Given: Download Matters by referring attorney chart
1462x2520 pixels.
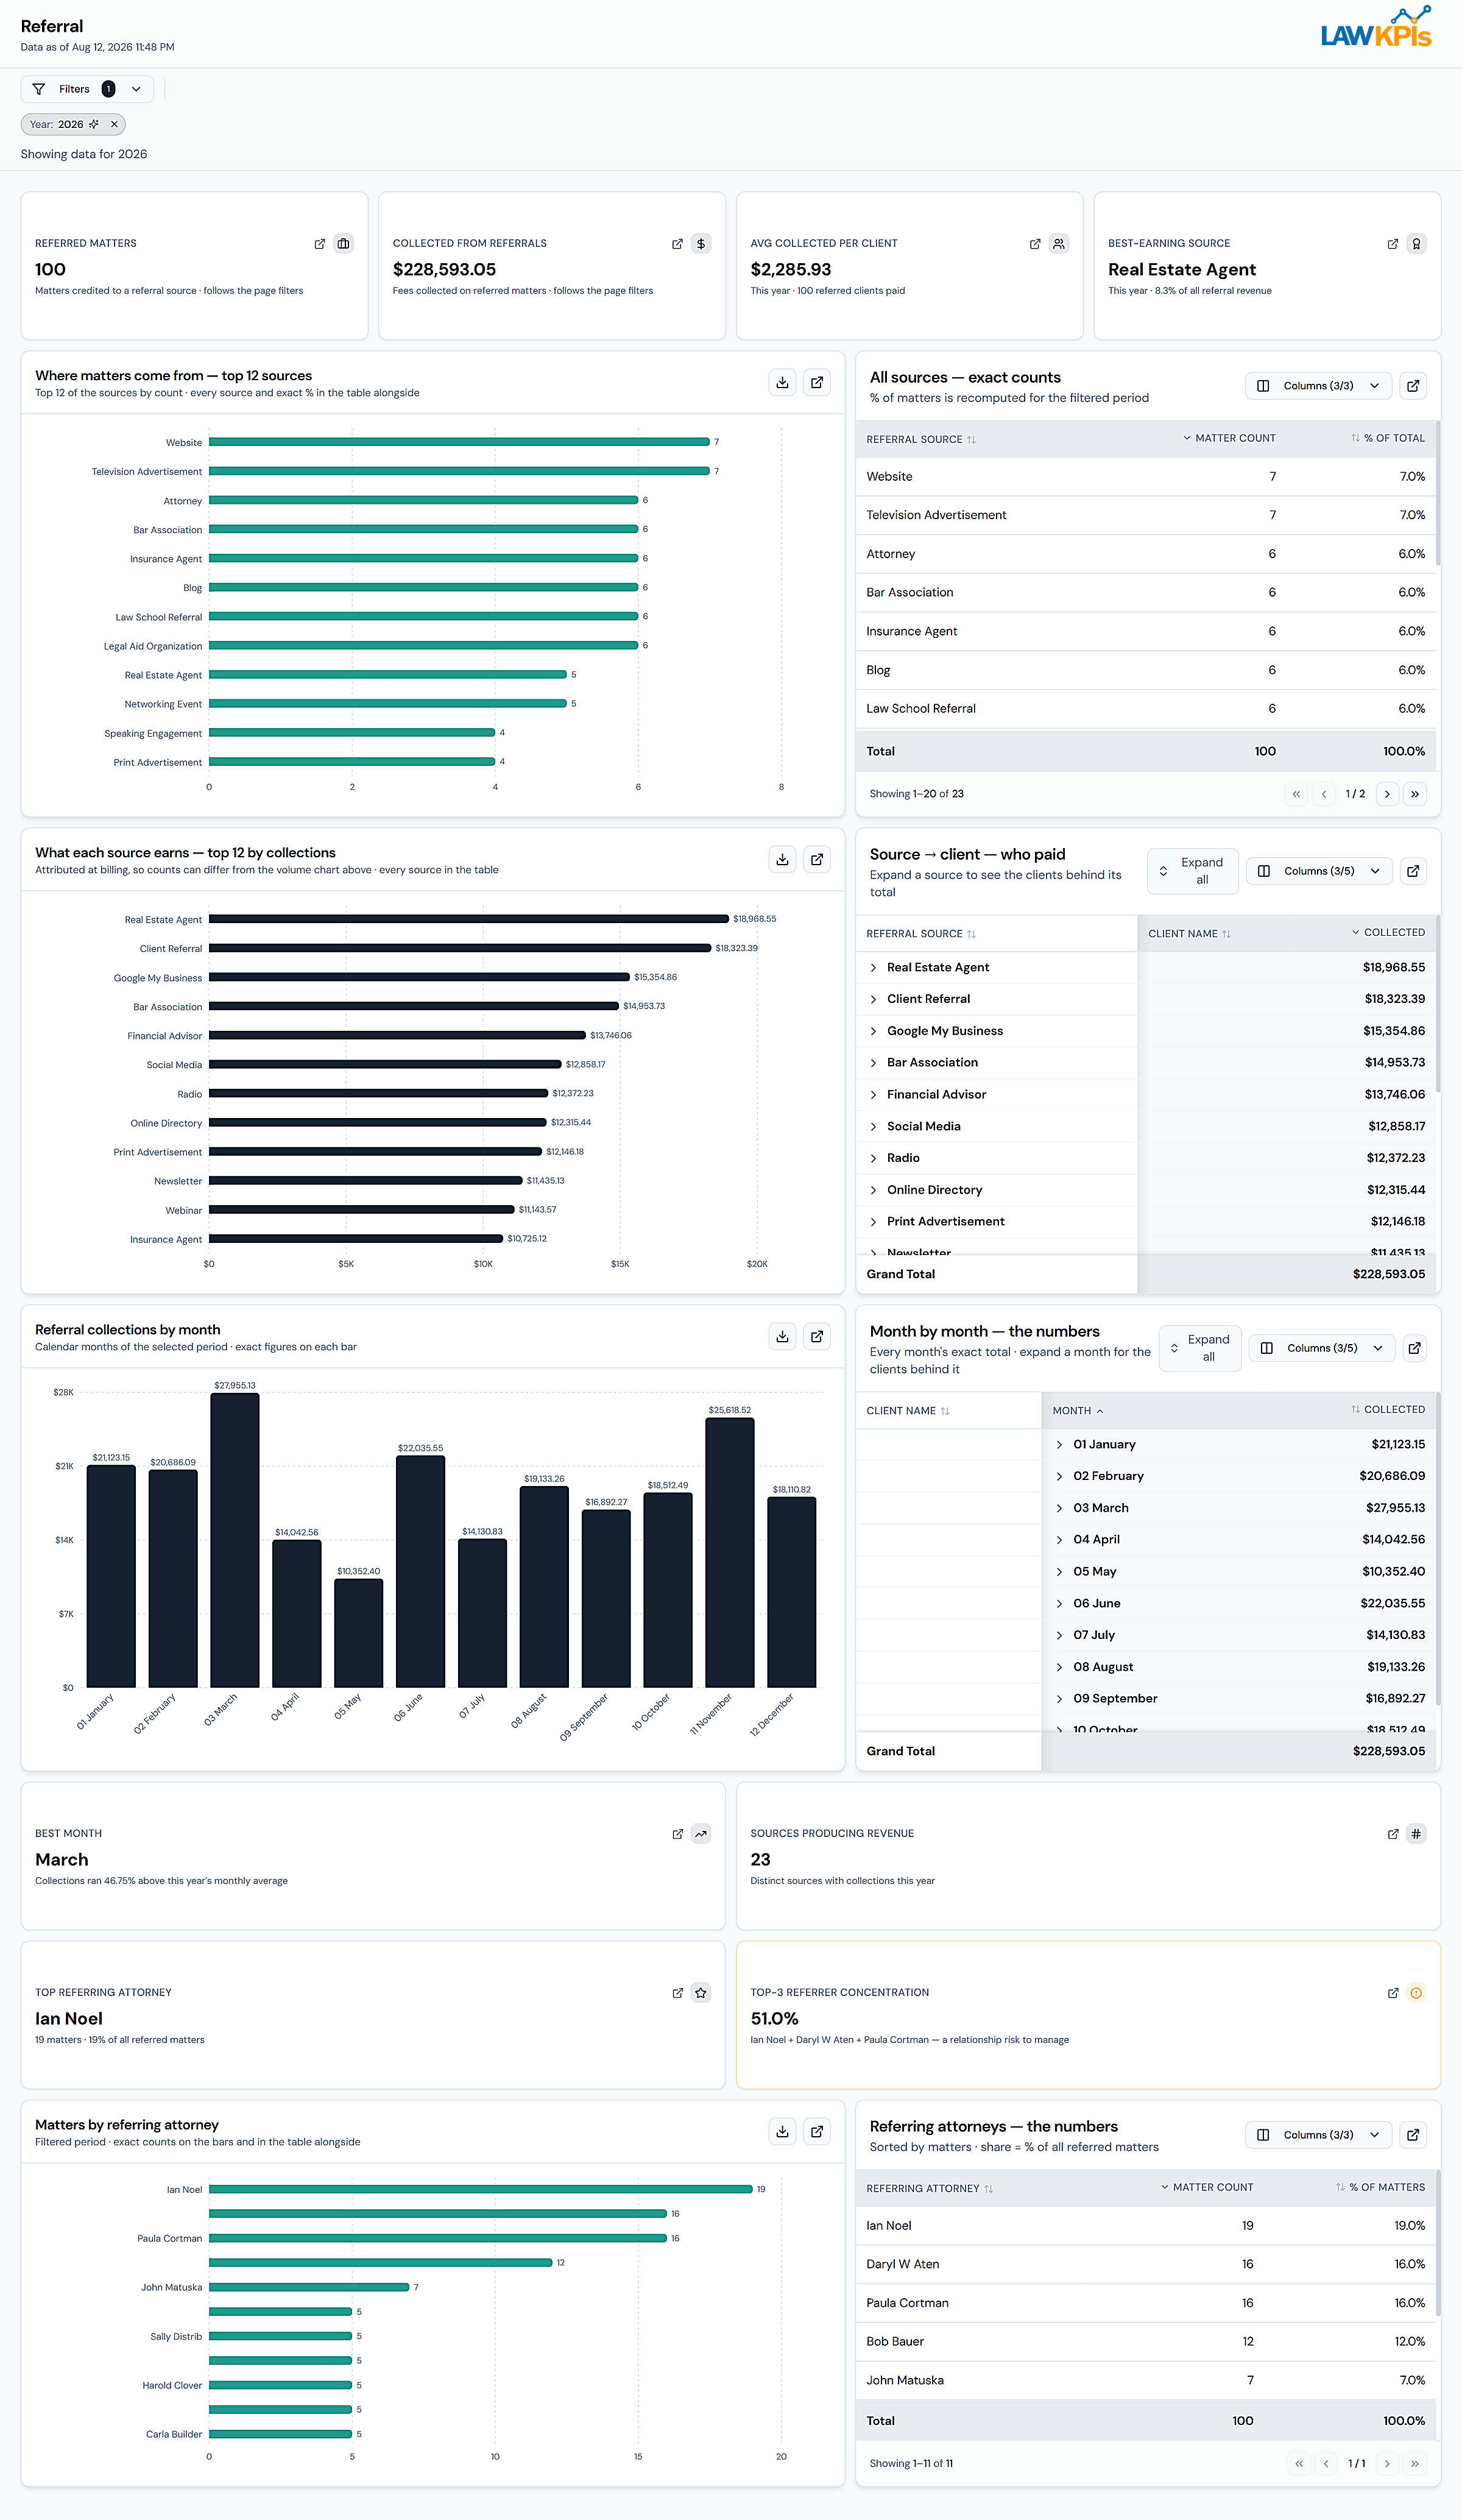Looking at the screenshot, I should (783, 2131).
